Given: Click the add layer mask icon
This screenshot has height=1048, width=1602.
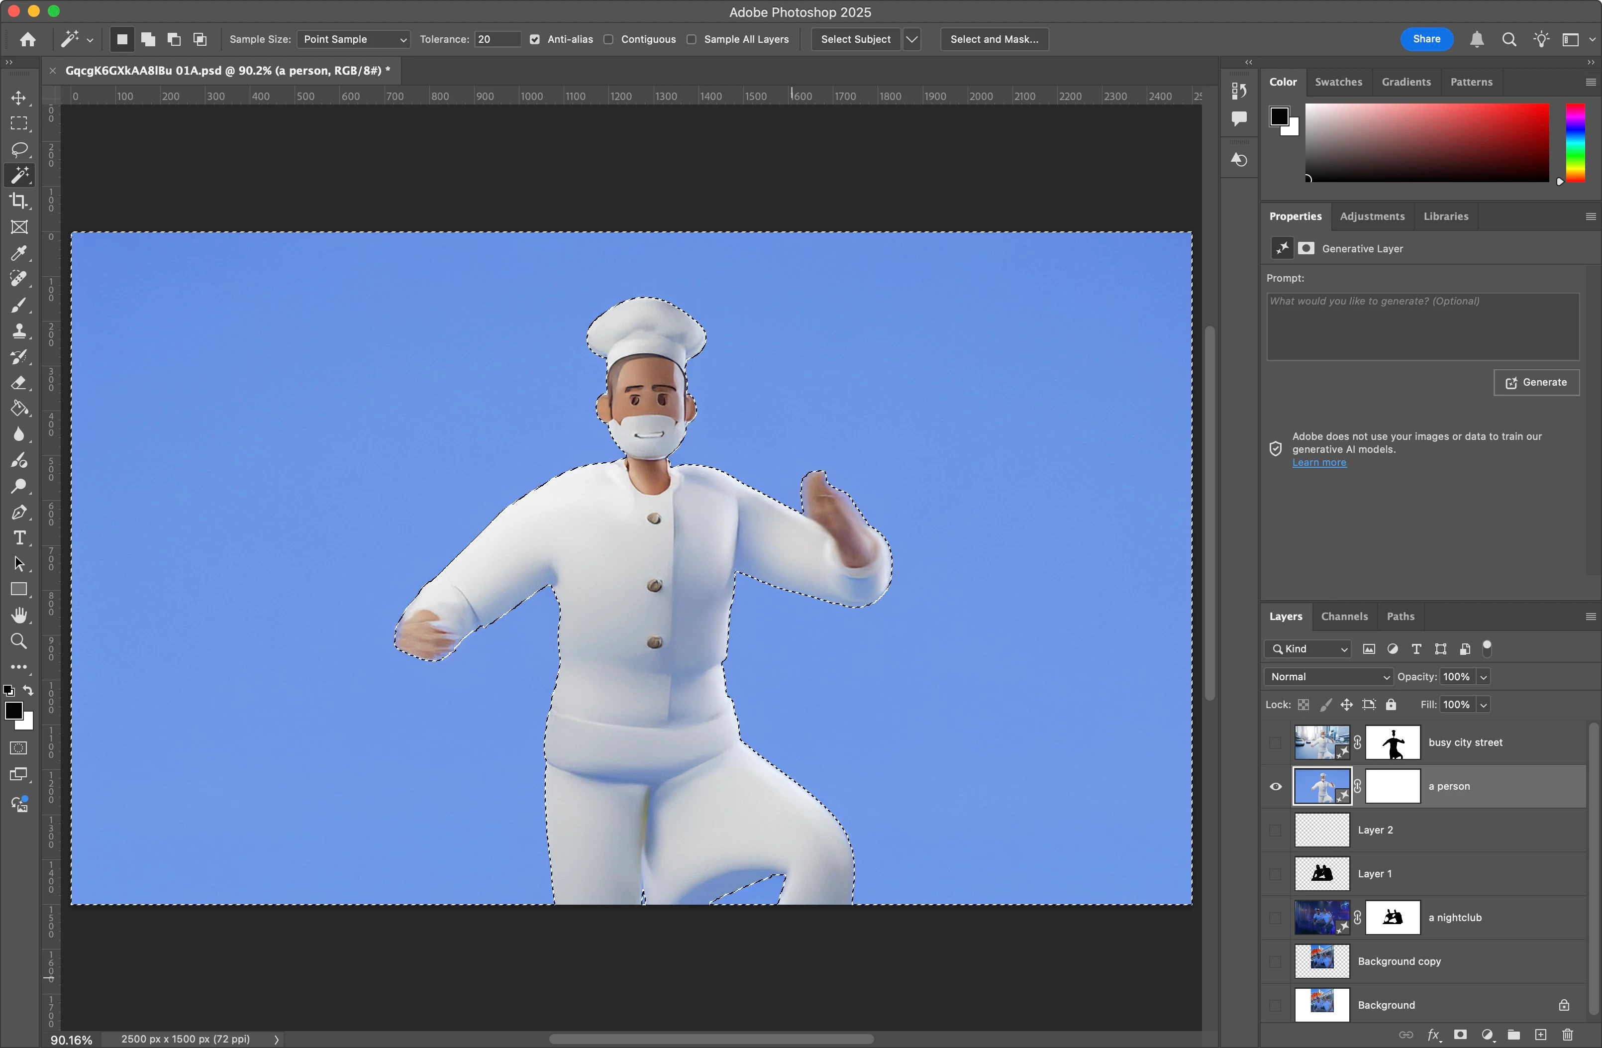Looking at the screenshot, I should (x=1460, y=1035).
